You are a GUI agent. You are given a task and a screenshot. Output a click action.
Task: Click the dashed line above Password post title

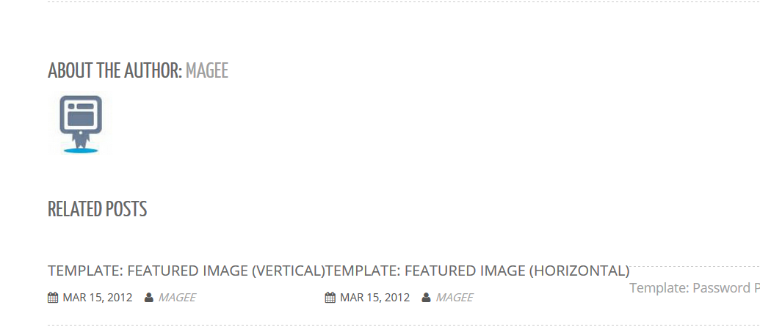[x=695, y=266]
